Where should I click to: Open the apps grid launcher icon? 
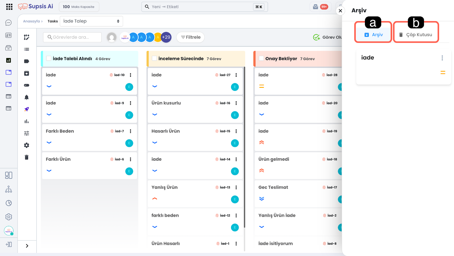coord(9,7)
